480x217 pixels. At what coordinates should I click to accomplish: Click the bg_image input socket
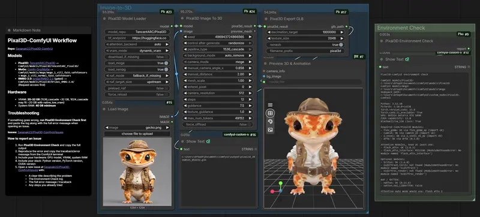pyautogui.click(x=264, y=76)
